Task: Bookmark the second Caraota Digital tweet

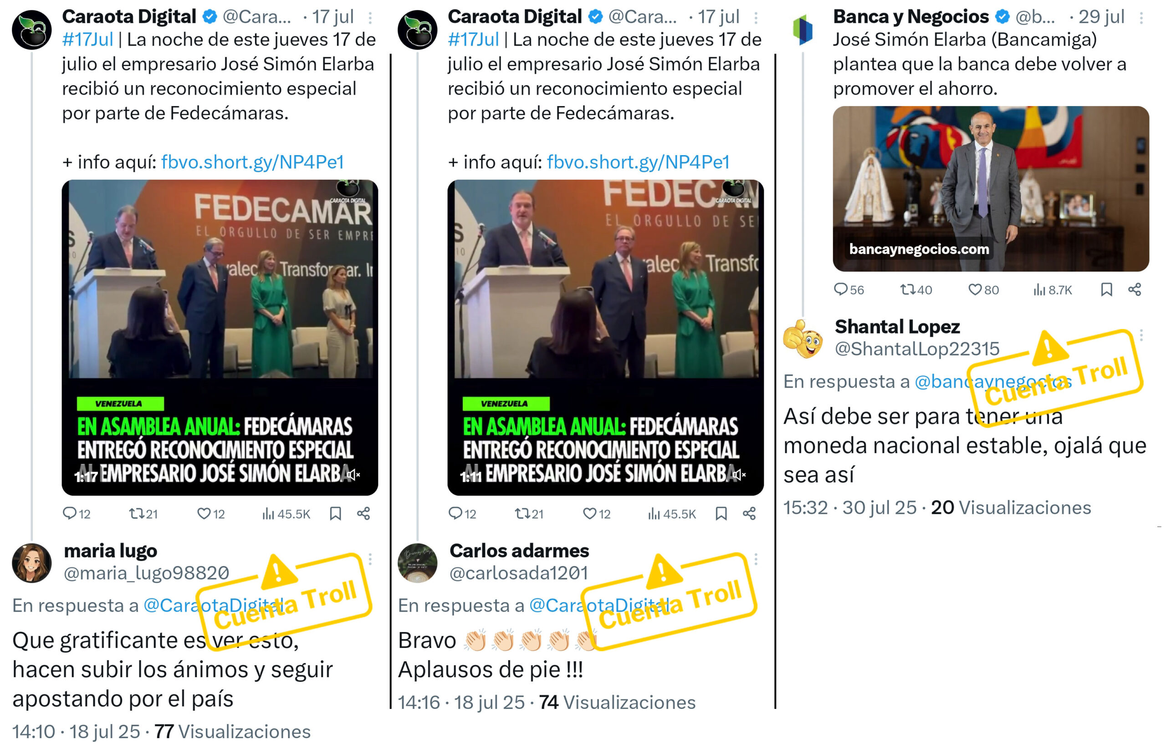Action: [x=721, y=514]
